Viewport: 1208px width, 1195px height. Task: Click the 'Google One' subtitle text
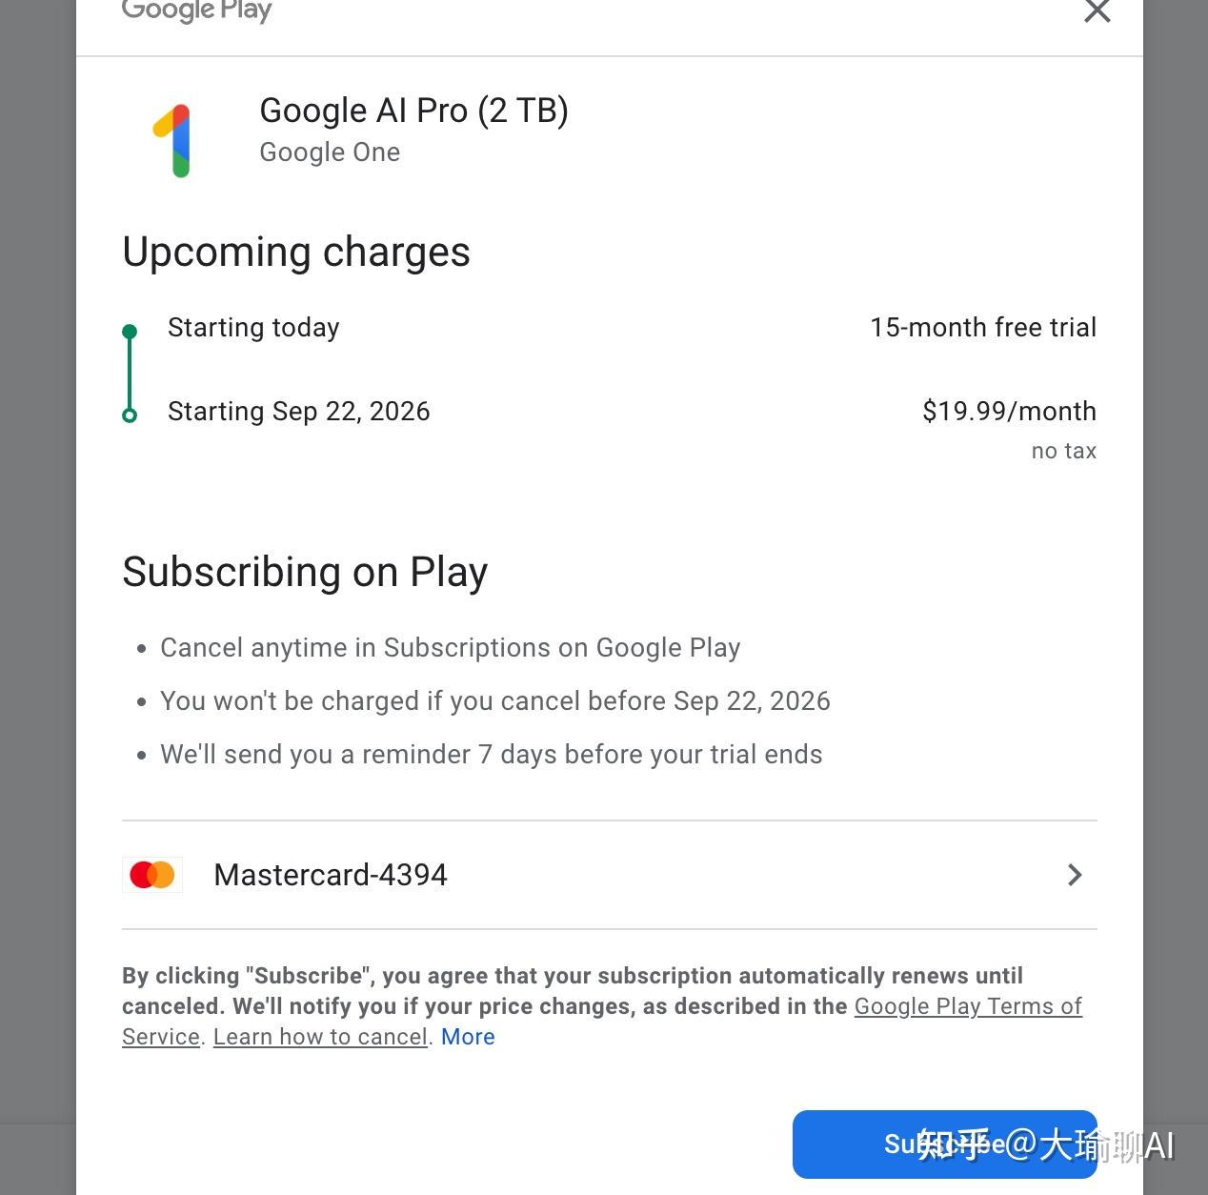click(x=330, y=152)
